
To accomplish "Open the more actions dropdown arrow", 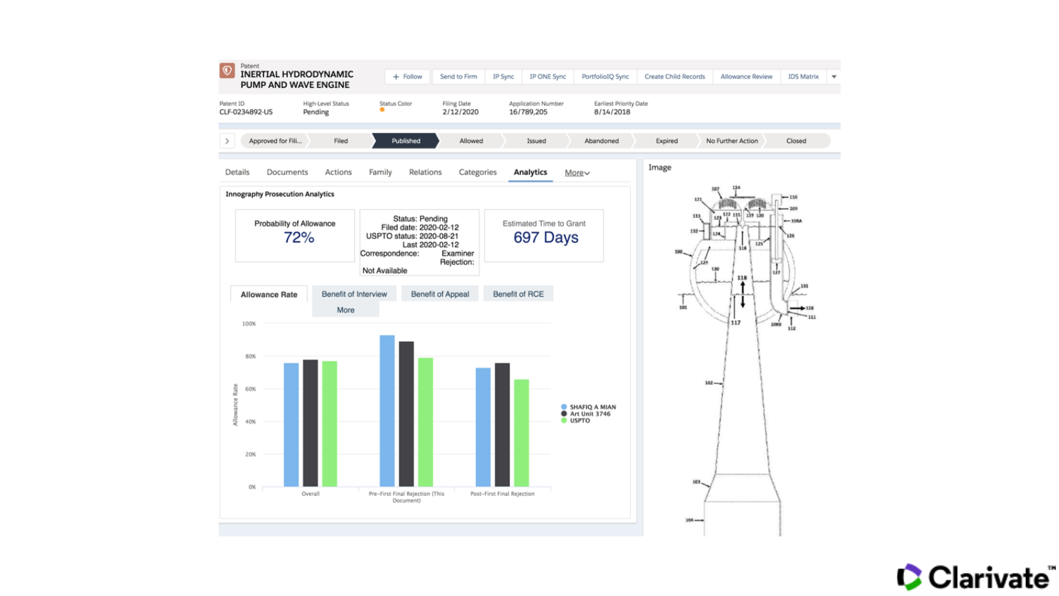I will pyautogui.click(x=834, y=77).
